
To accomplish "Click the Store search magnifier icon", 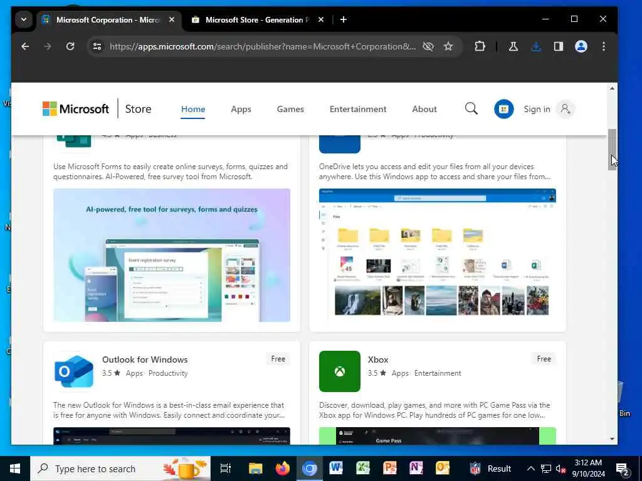I will (x=471, y=109).
